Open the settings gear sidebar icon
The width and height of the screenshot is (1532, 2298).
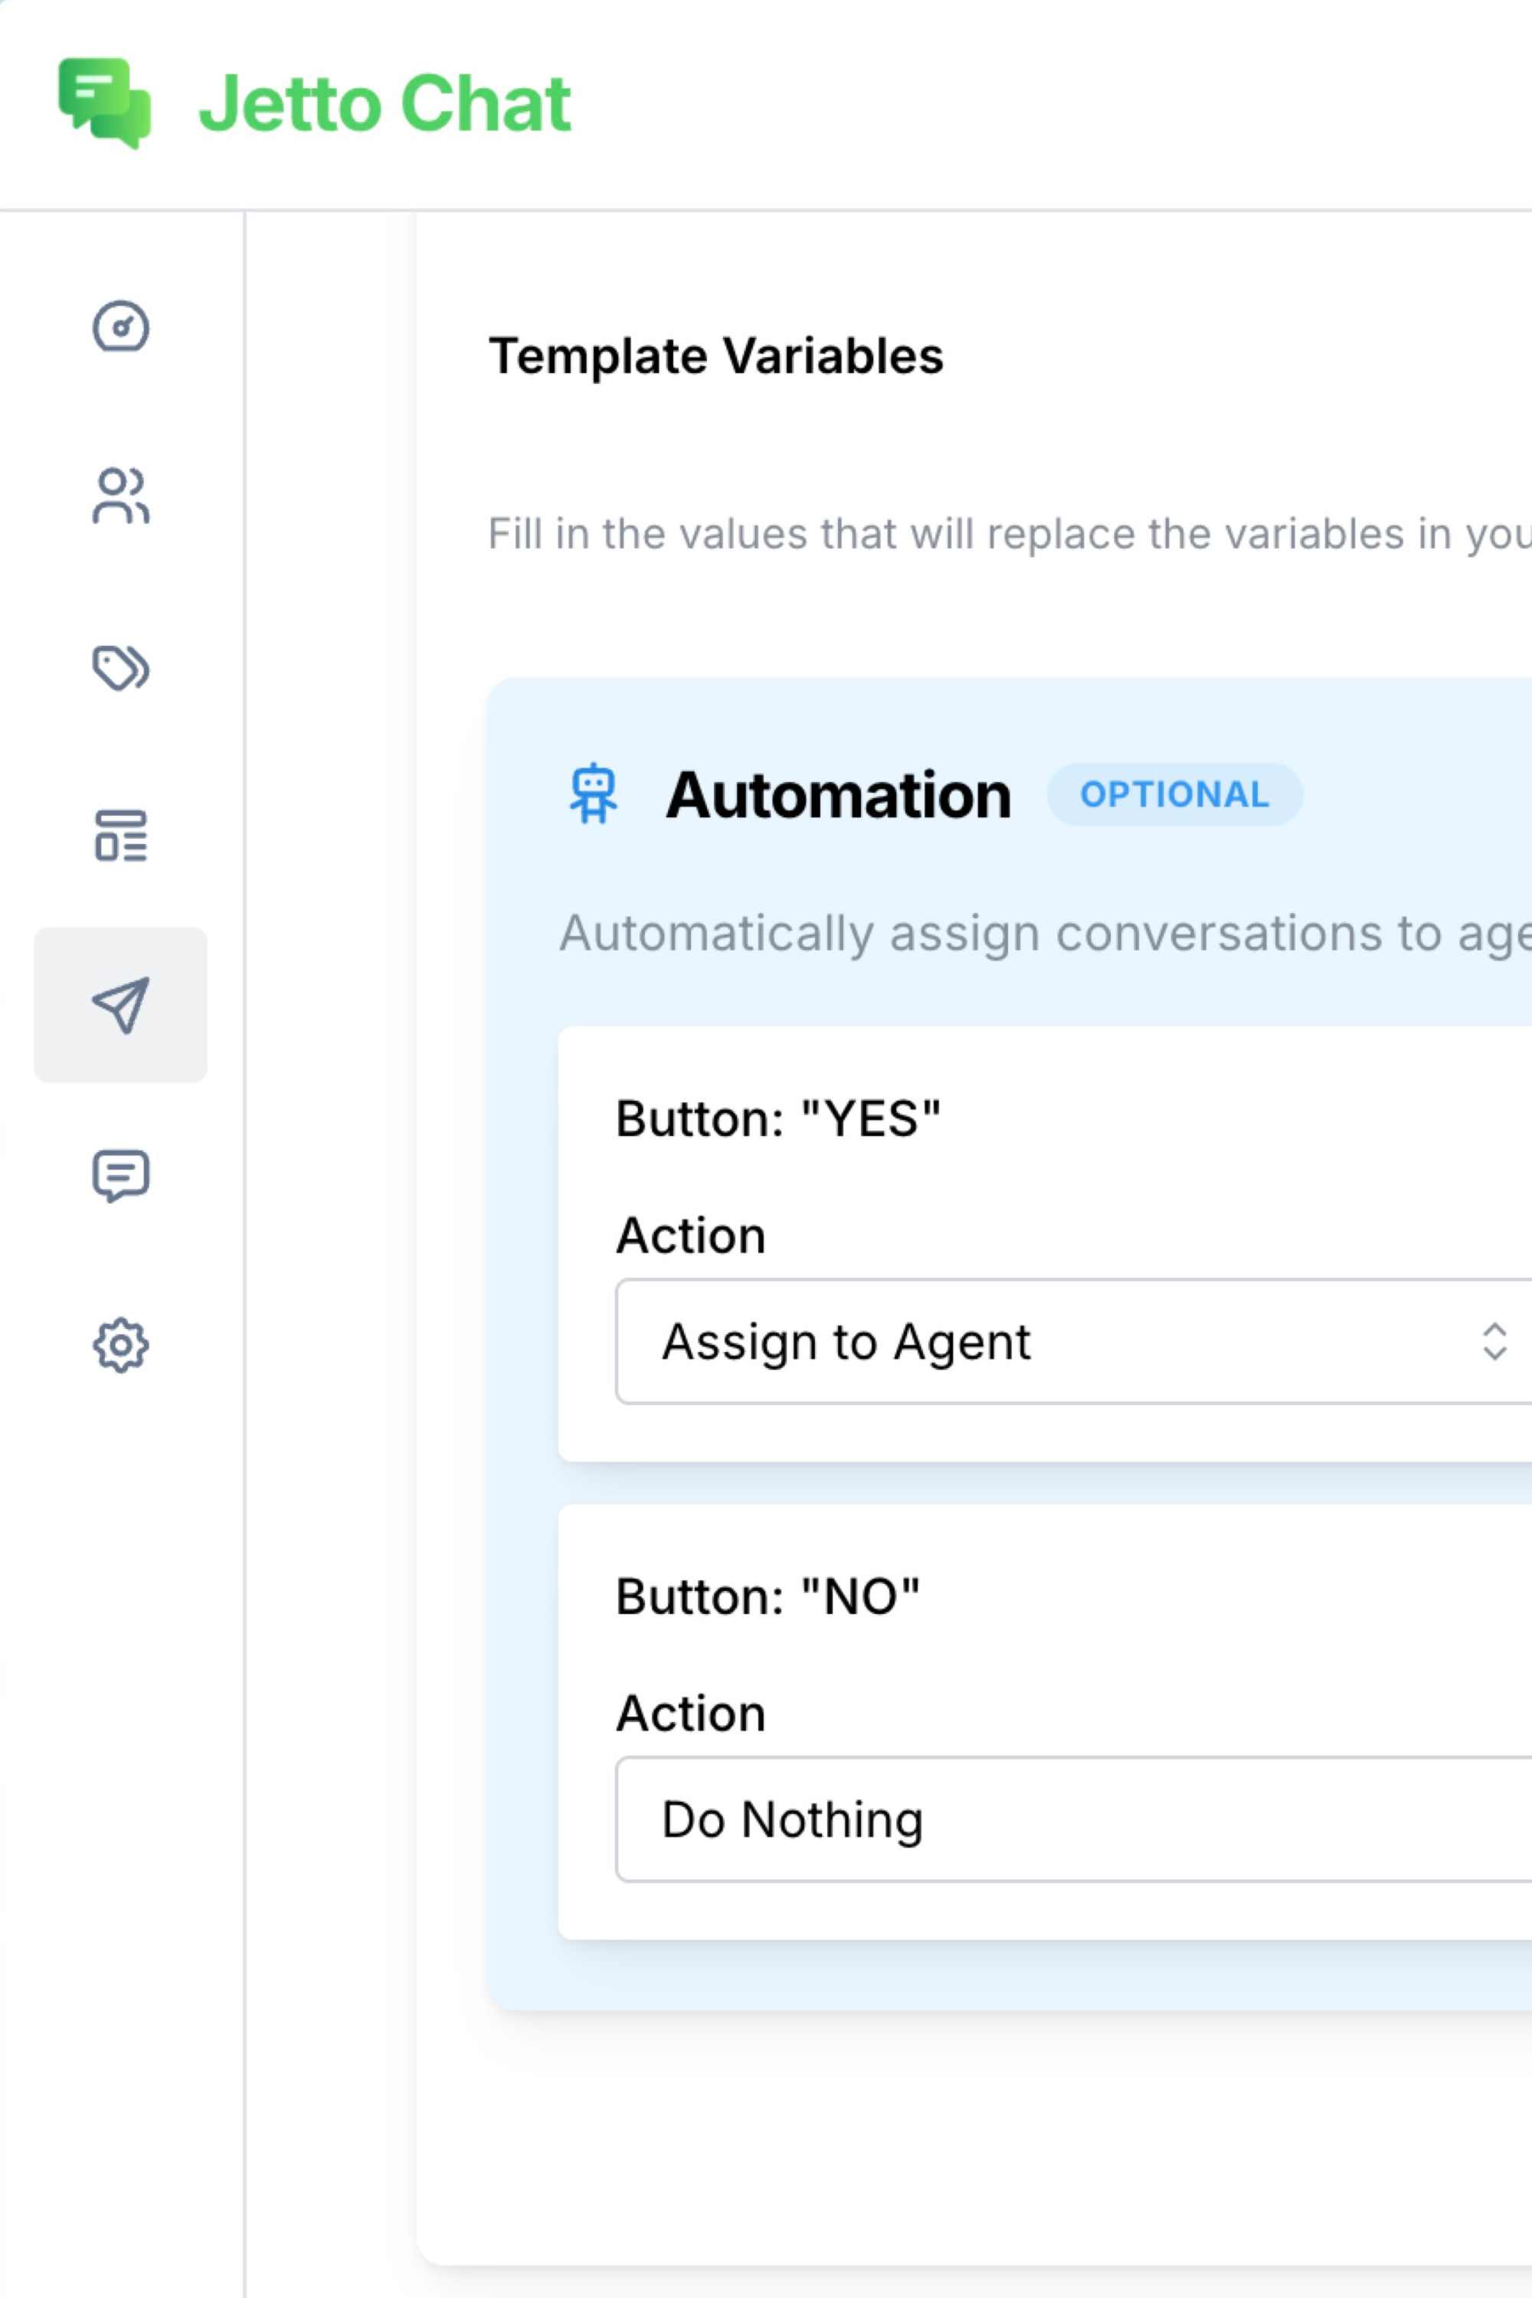[x=120, y=1345]
